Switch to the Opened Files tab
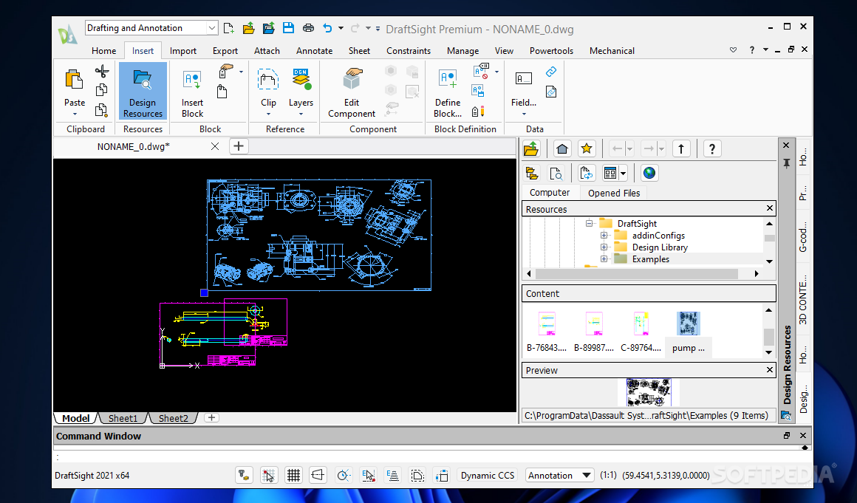 click(x=614, y=193)
